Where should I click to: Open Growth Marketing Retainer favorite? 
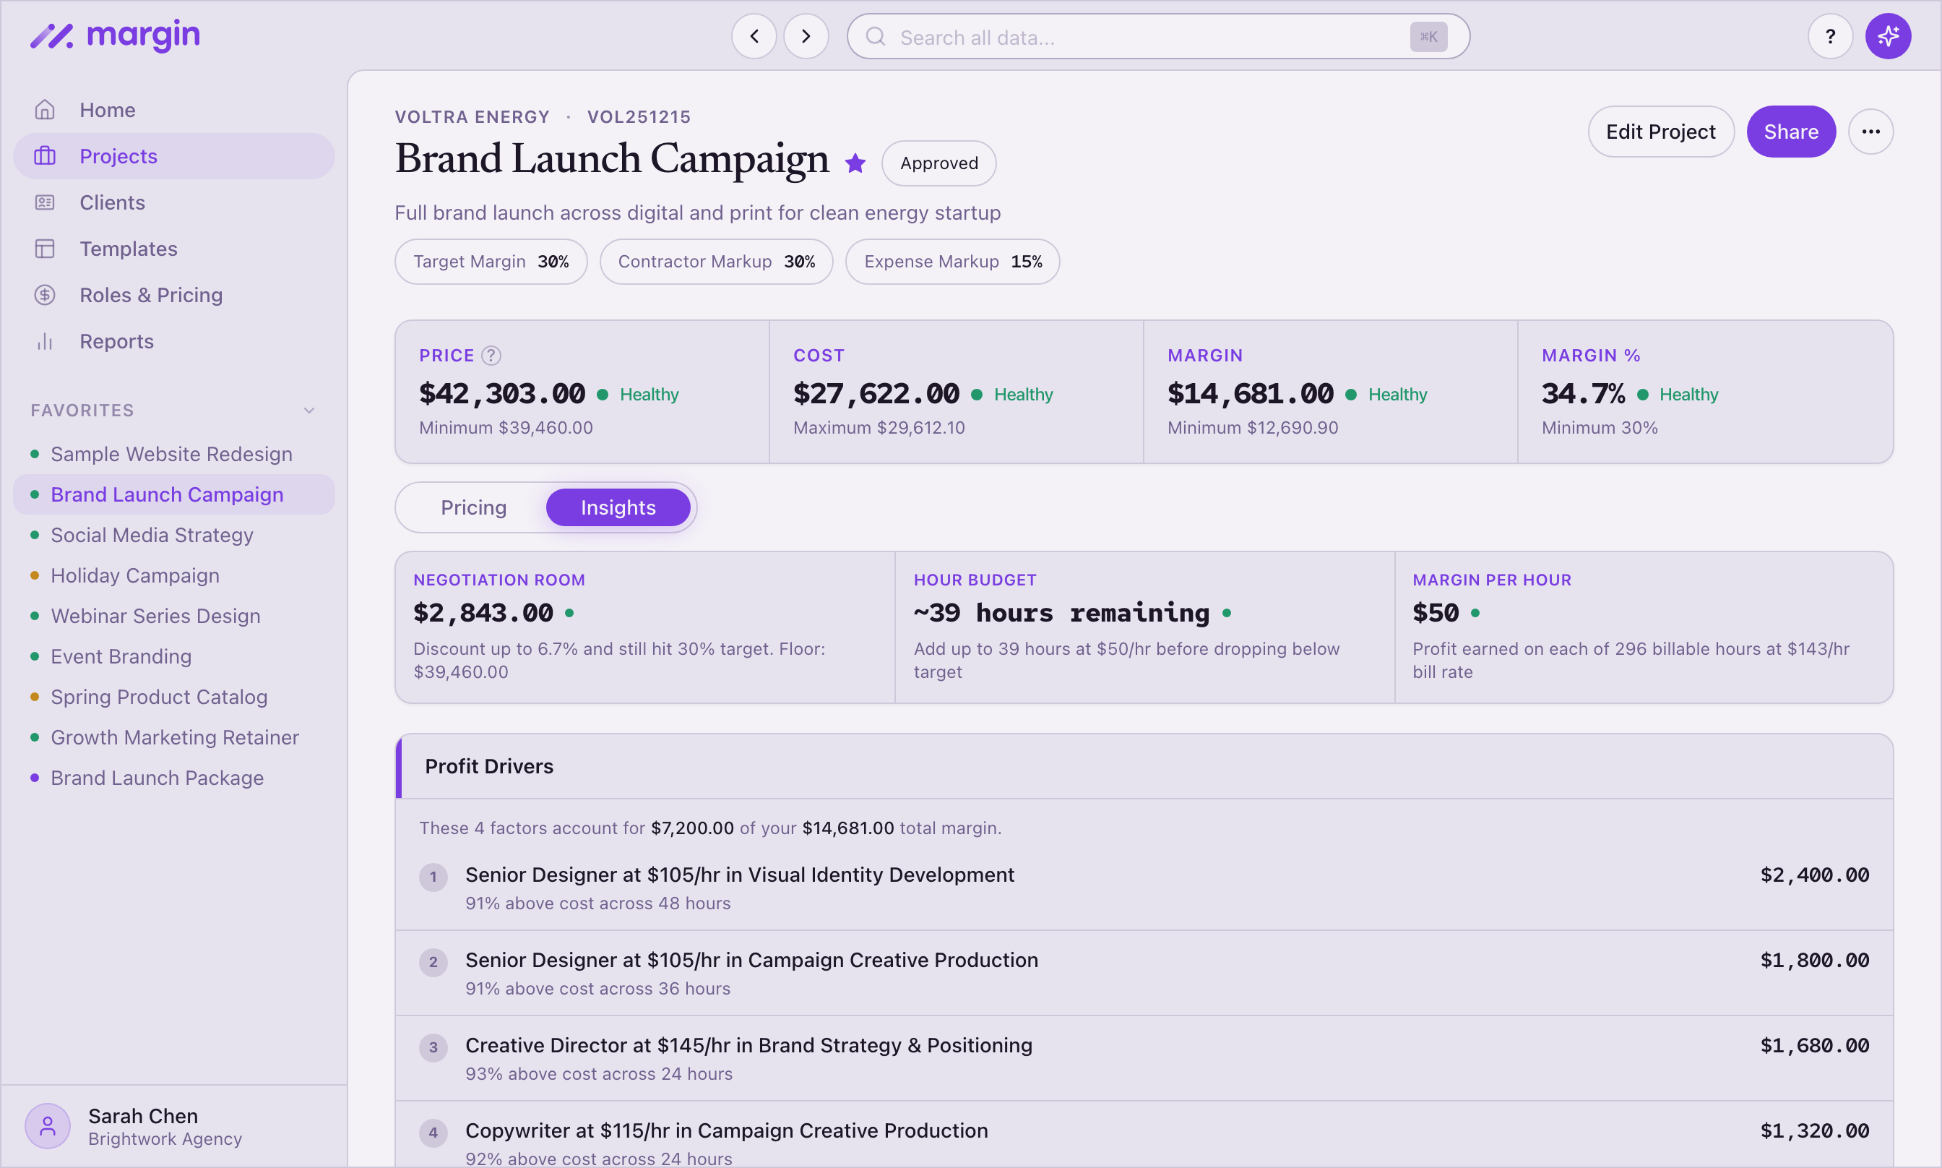(174, 737)
